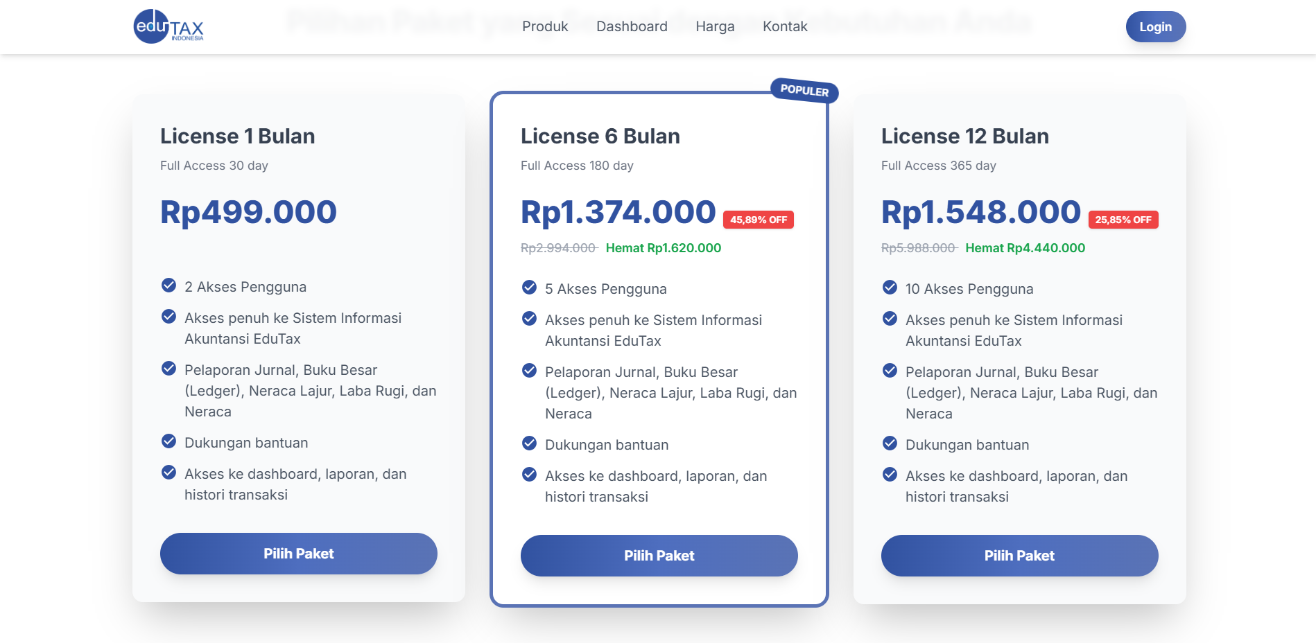Click checkmark icon beside 2 Akses Pengguna

pos(168,285)
